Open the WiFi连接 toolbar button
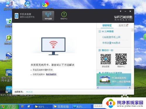 point(48,16)
